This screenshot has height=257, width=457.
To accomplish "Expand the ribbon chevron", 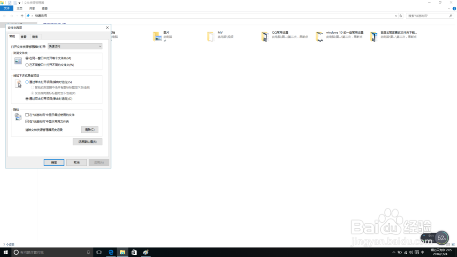I will pyautogui.click(x=449, y=8).
